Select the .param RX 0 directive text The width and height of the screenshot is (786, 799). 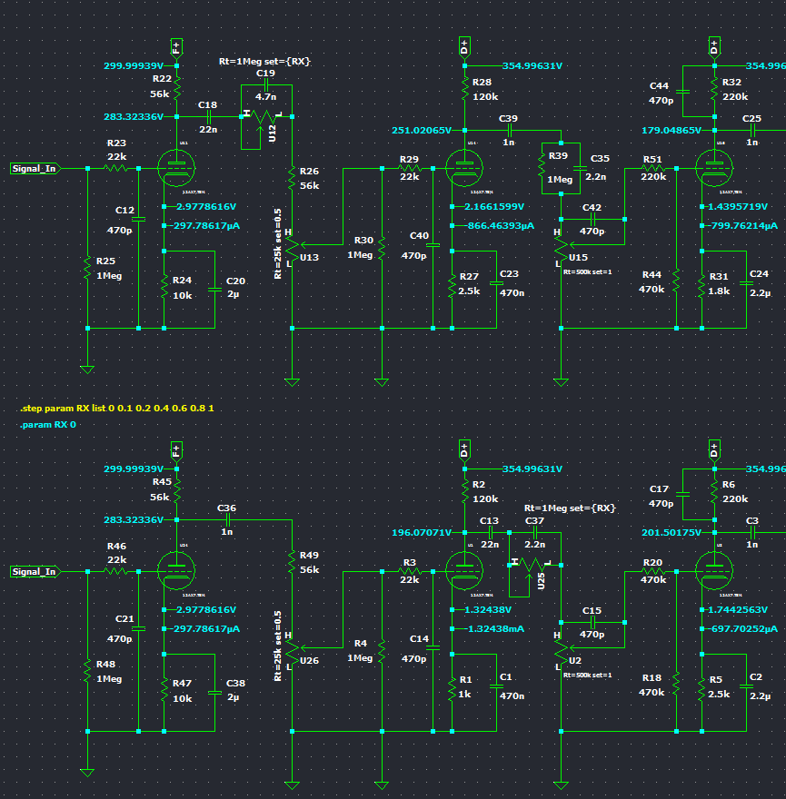[50, 424]
